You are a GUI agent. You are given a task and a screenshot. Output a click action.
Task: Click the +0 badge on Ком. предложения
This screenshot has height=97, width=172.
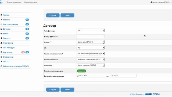[x=27, y=24]
